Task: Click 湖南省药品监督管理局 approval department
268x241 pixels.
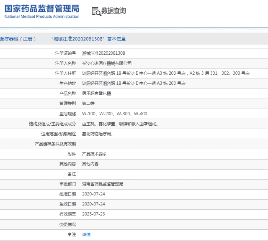Action: (x=103, y=184)
